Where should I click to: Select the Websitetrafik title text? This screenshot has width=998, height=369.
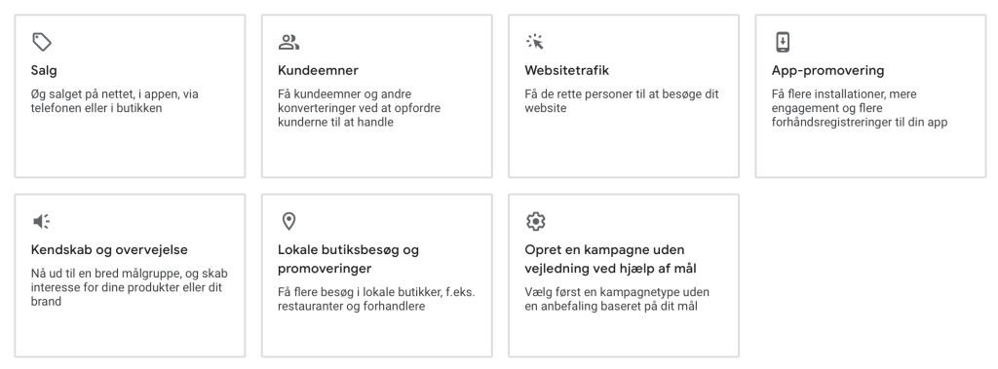click(567, 70)
